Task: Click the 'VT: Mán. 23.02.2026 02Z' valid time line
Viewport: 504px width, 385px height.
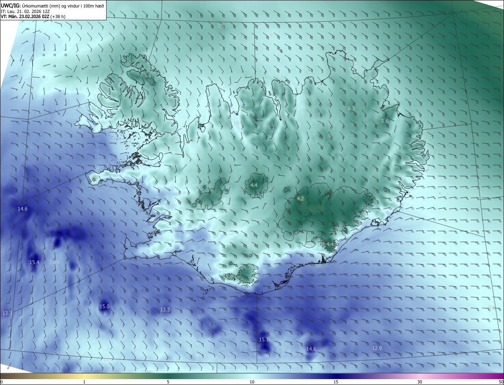Action: pos(24,17)
